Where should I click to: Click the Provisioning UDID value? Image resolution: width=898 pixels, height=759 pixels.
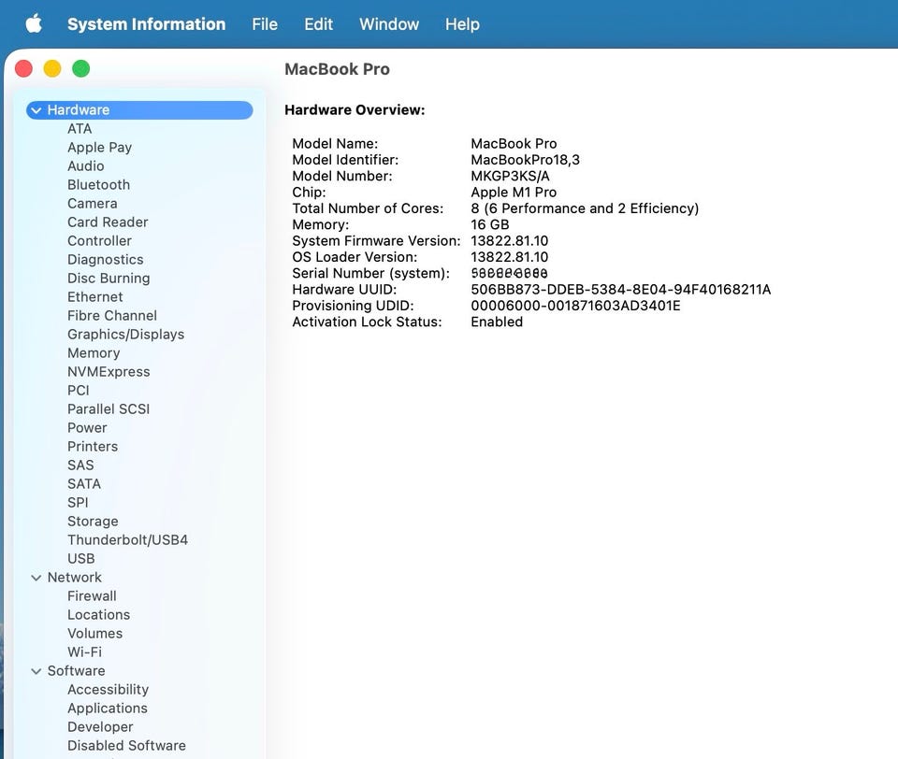click(x=575, y=306)
